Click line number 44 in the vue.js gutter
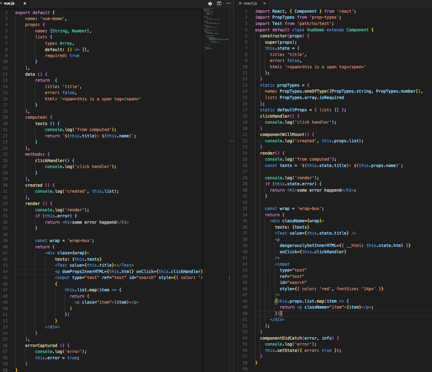Screen dimensions: 432x372 (x=6, y=271)
